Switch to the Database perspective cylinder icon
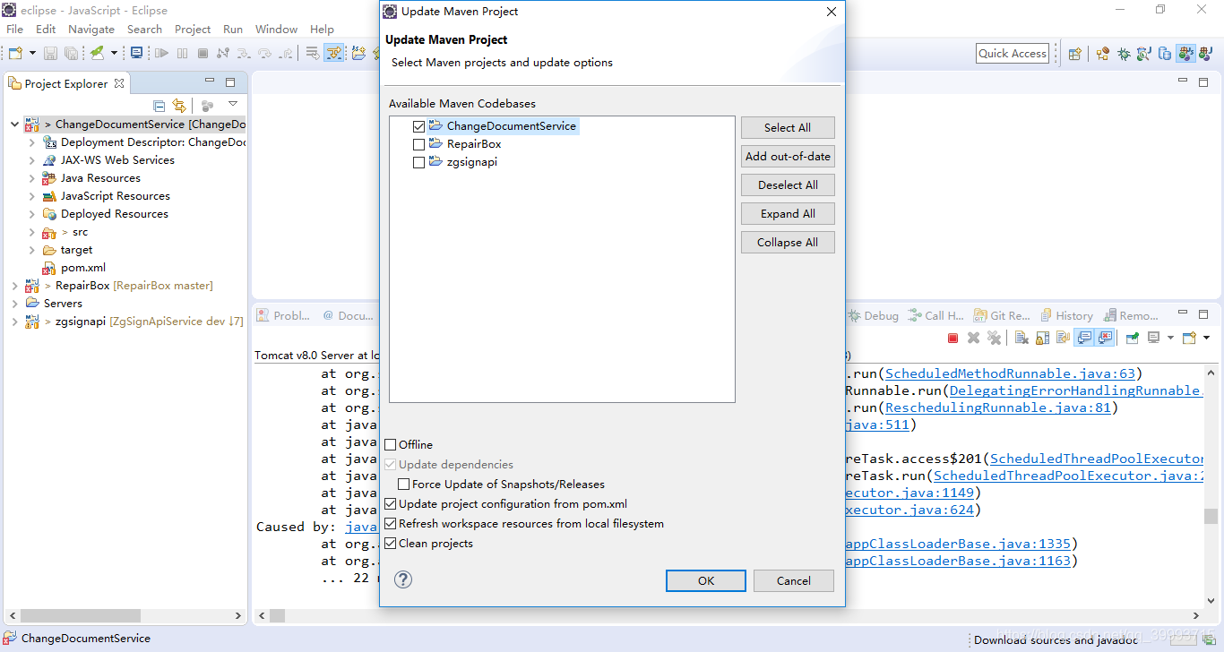 [x=1165, y=54]
